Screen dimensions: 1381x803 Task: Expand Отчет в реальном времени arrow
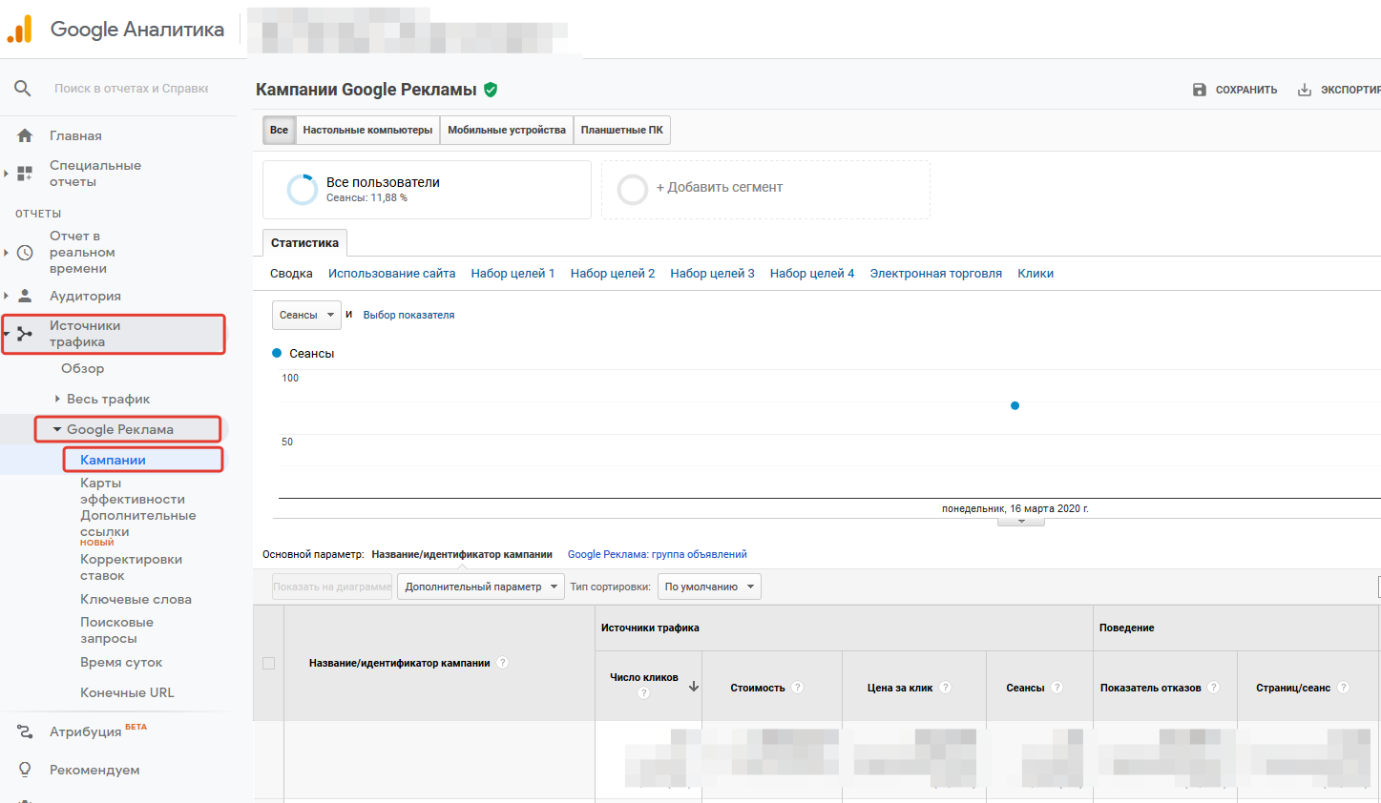click(6, 253)
